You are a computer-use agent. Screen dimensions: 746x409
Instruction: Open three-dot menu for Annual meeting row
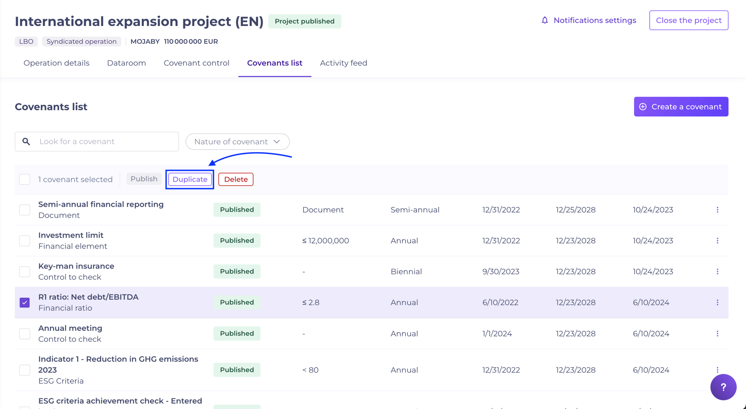click(717, 334)
